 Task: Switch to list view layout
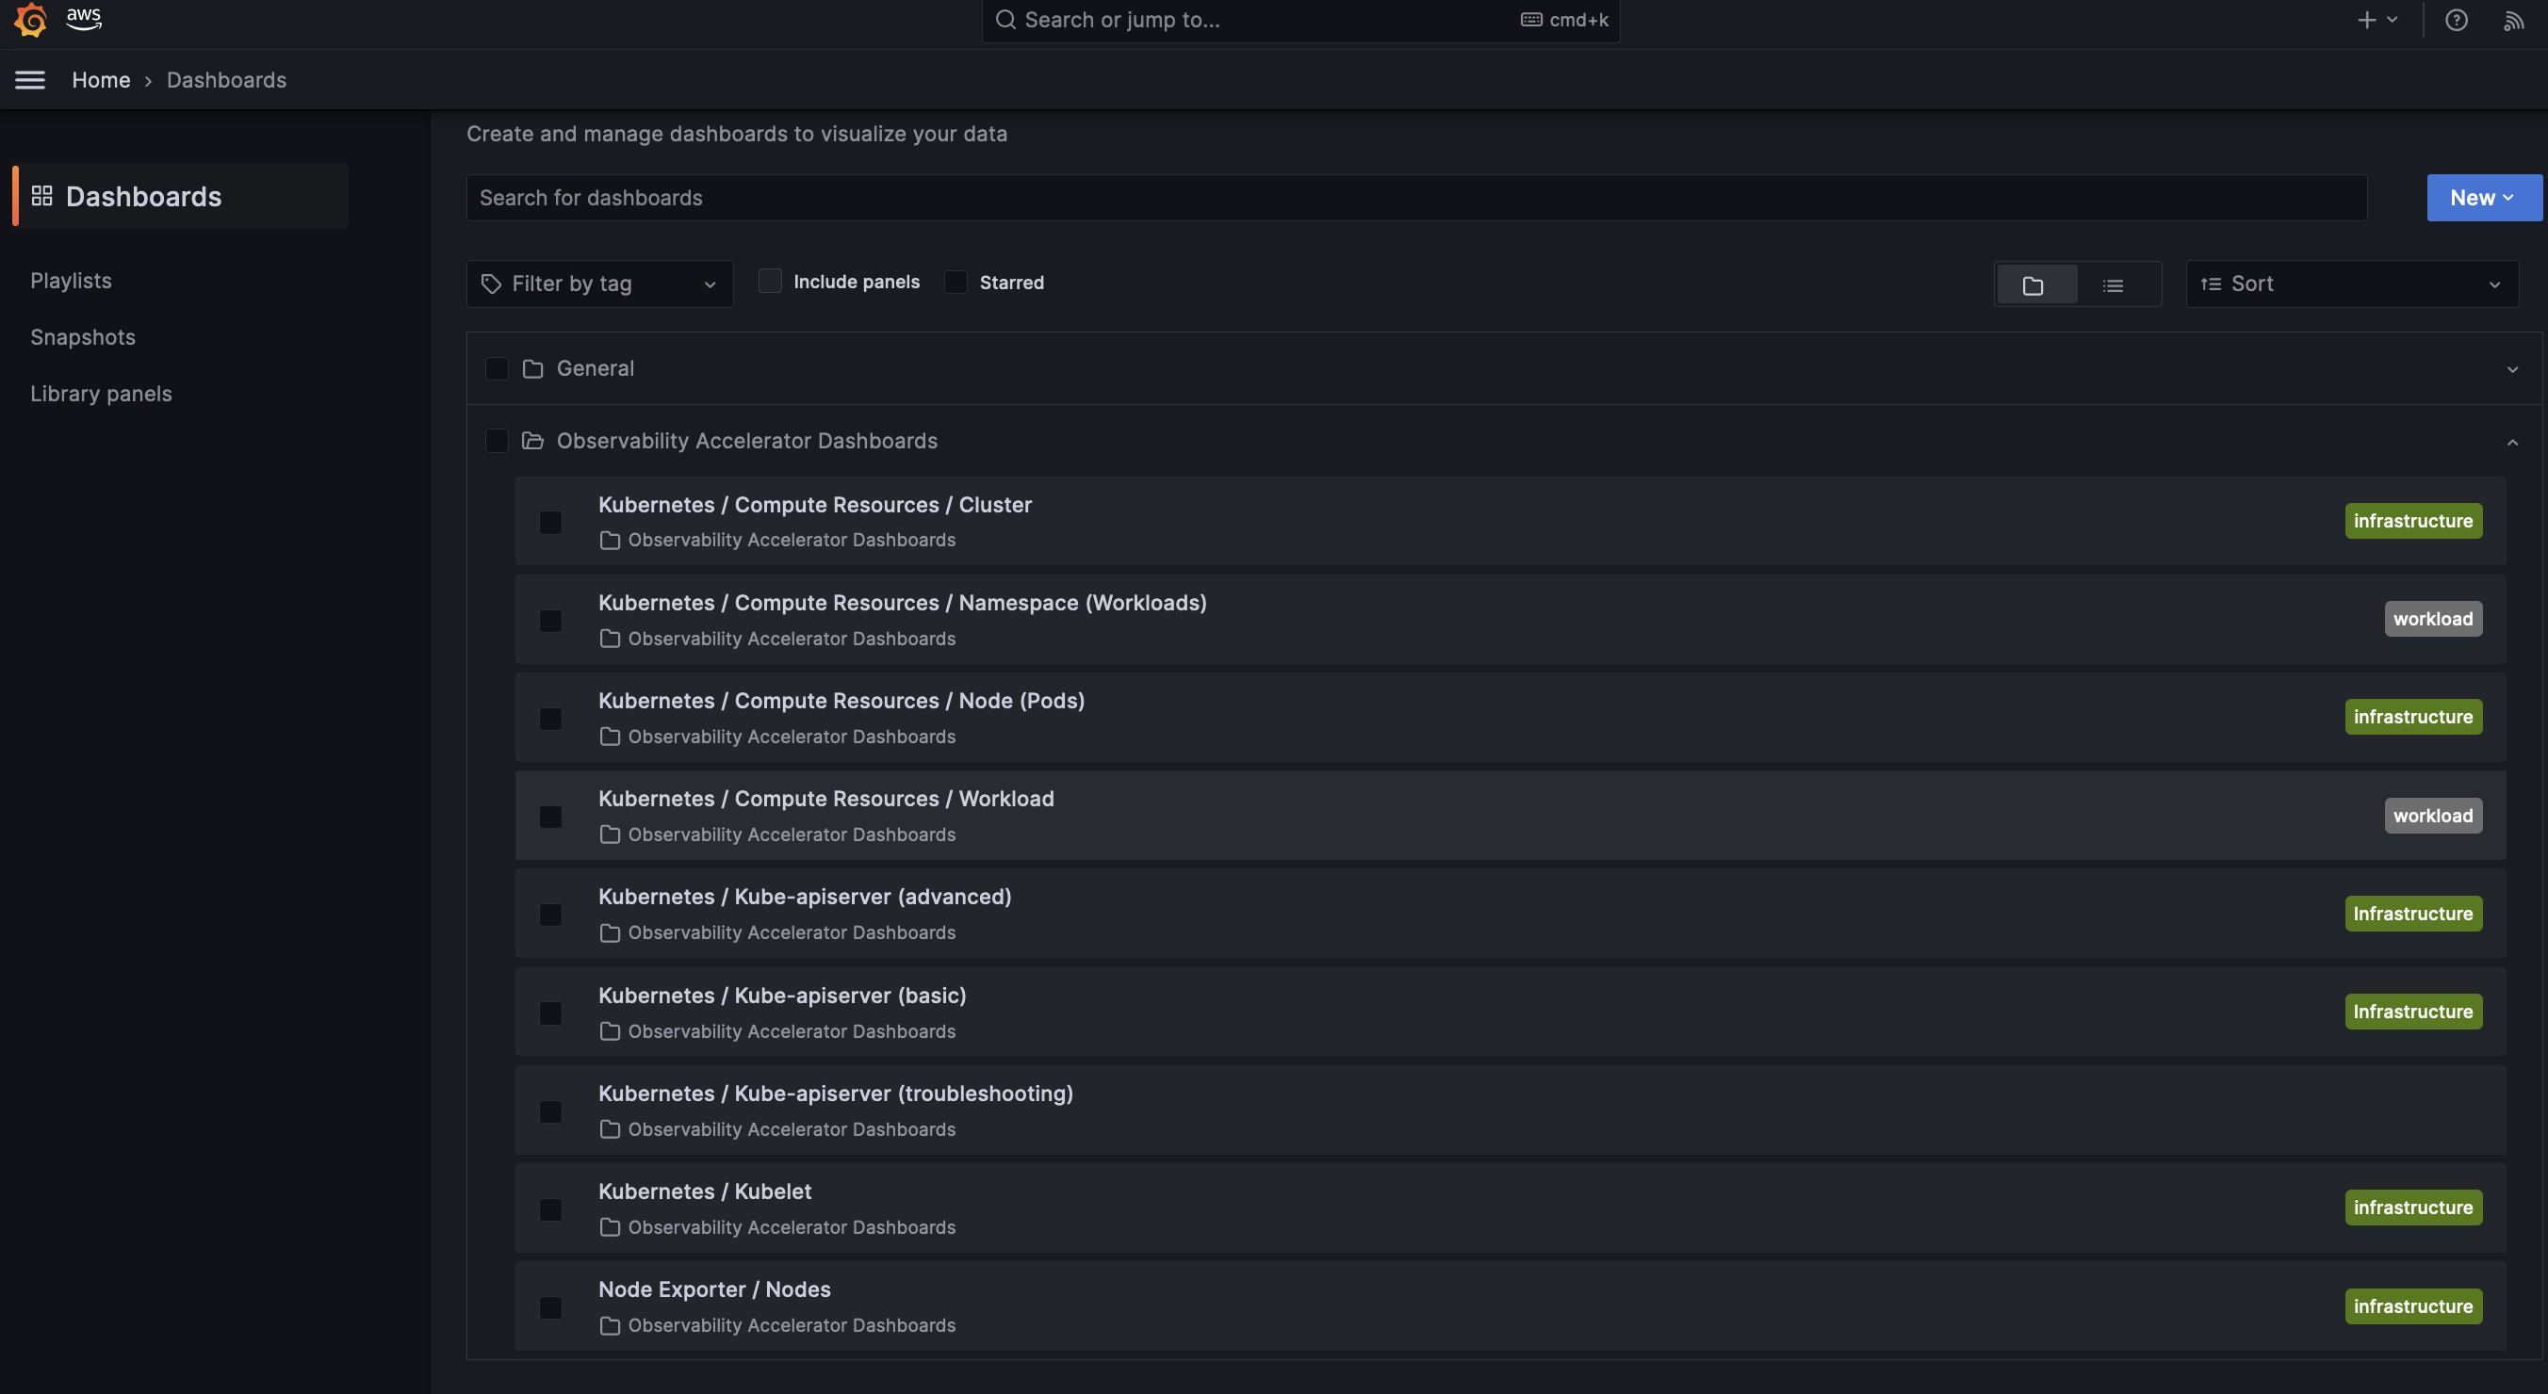click(x=2113, y=284)
